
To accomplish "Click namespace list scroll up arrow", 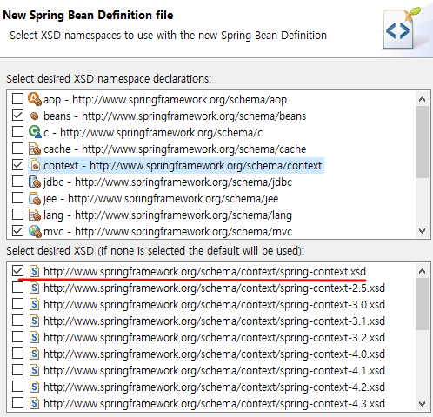I will click(422, 99).
